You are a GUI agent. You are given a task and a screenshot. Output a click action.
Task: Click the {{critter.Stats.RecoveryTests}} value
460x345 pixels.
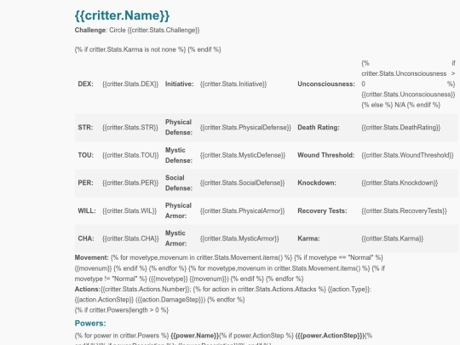coord(404,211)
